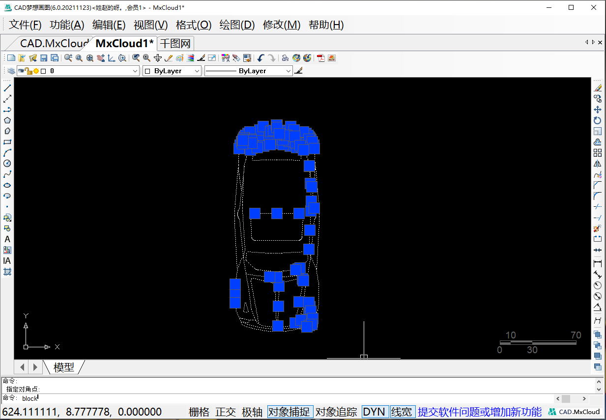Select the 模型 model tab

(x=64, y=367)
